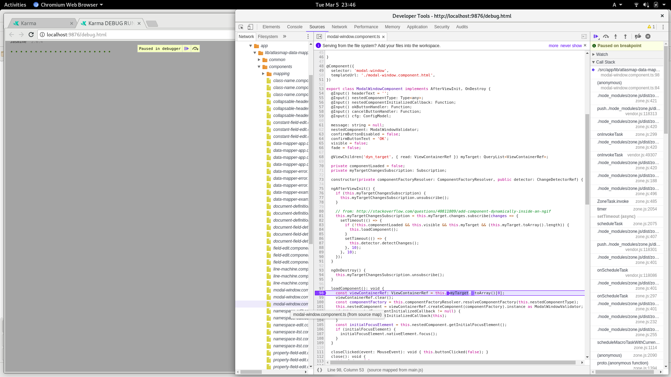This screenshot has height=377, width=671.
Task: Open a new browser tab
Action: point(152,23)
